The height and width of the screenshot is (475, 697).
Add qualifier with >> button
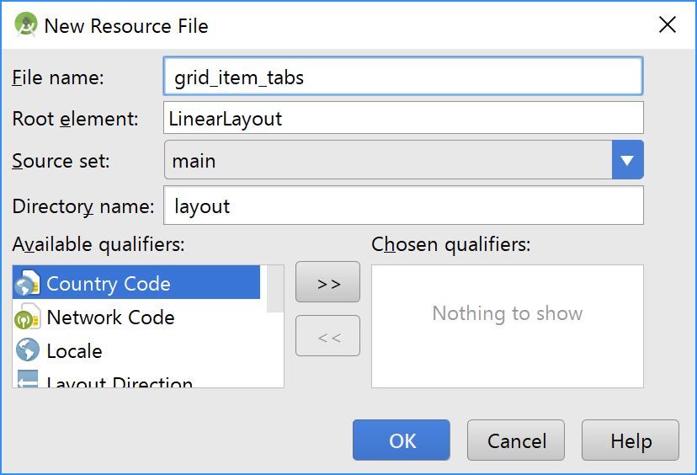(328, 282)
